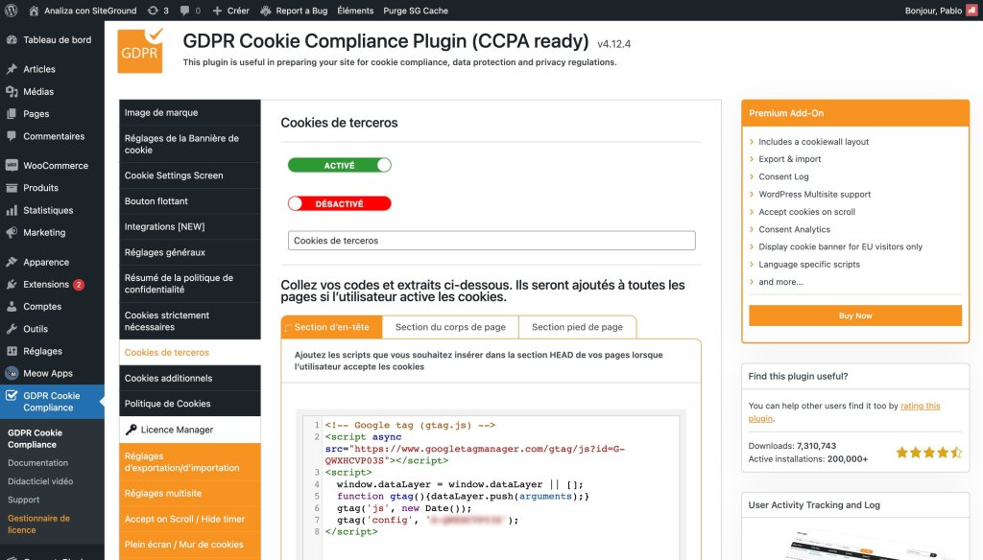983x560 pixels.
Task: Click the orange GDPR plugin logo
Action: pos(140,51)
